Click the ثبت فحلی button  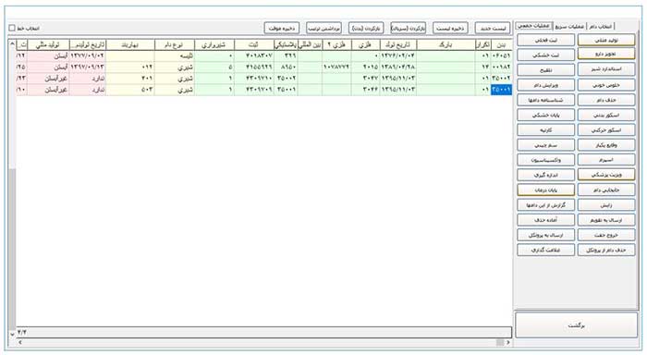tap(546, 40)
